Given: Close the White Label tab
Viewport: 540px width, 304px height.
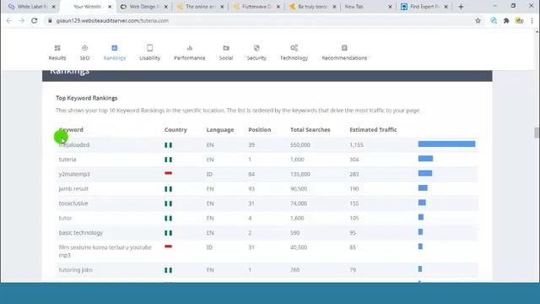Looking at the screenshot, I should [53, 7].
